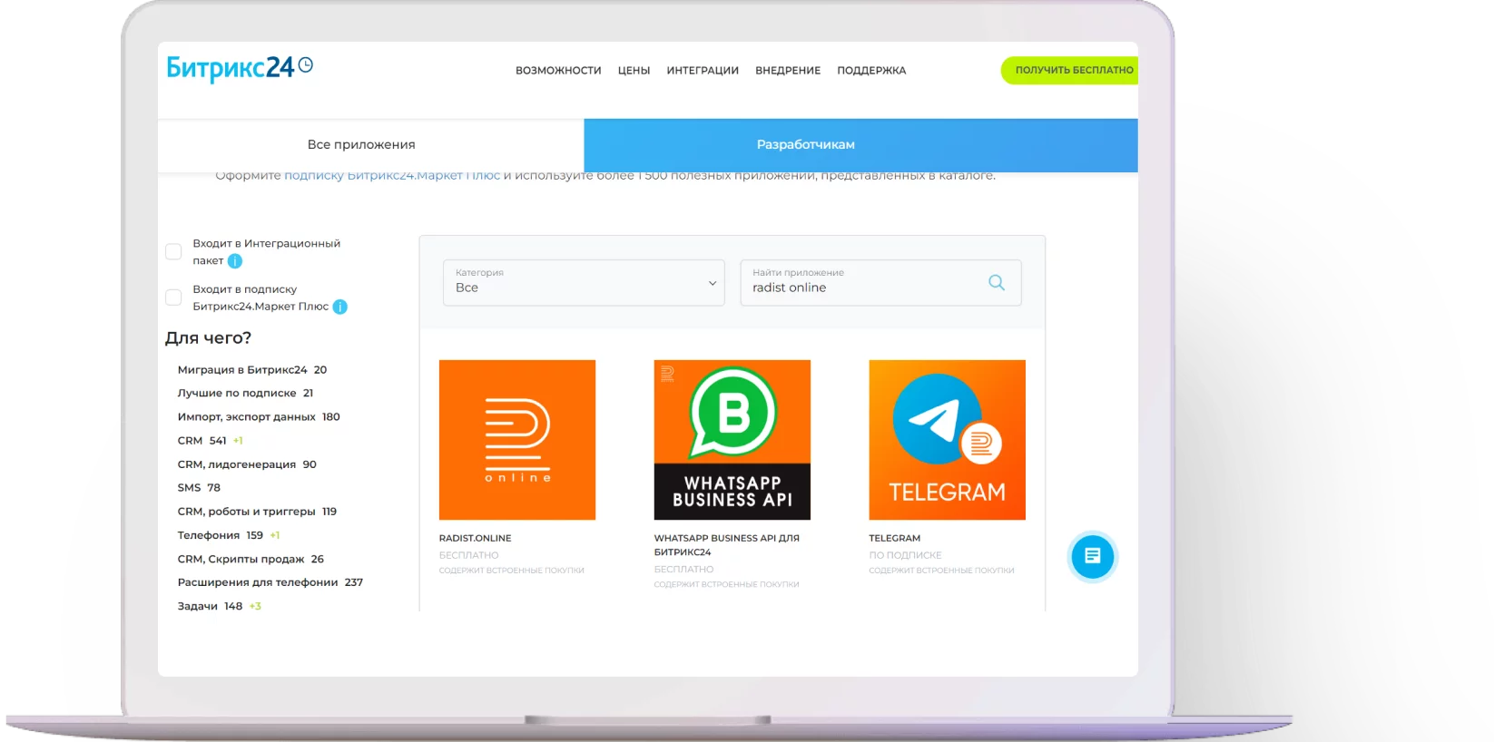Image resolution: width=1494 pixels, height=742 pixels.
Task: Enable Входит в подписку Маркет Плюс checkbox
Action: point(173,298)
